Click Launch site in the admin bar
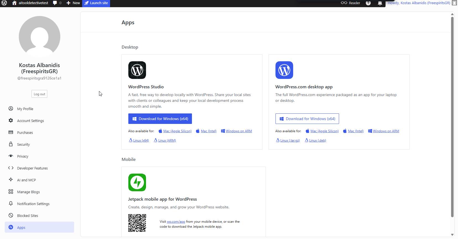The width and height of the screenshot is (458, 239). click(x=96, y=3)
